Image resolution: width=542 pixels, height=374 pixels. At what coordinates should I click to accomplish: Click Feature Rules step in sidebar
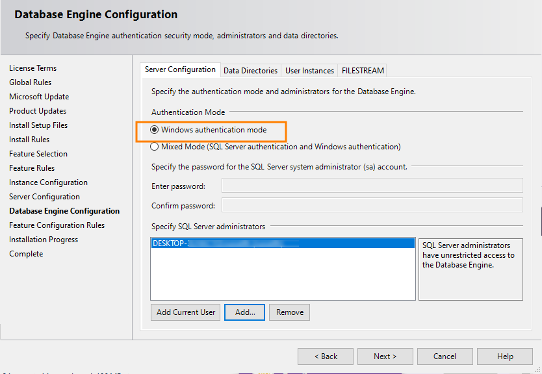[32, 168]
